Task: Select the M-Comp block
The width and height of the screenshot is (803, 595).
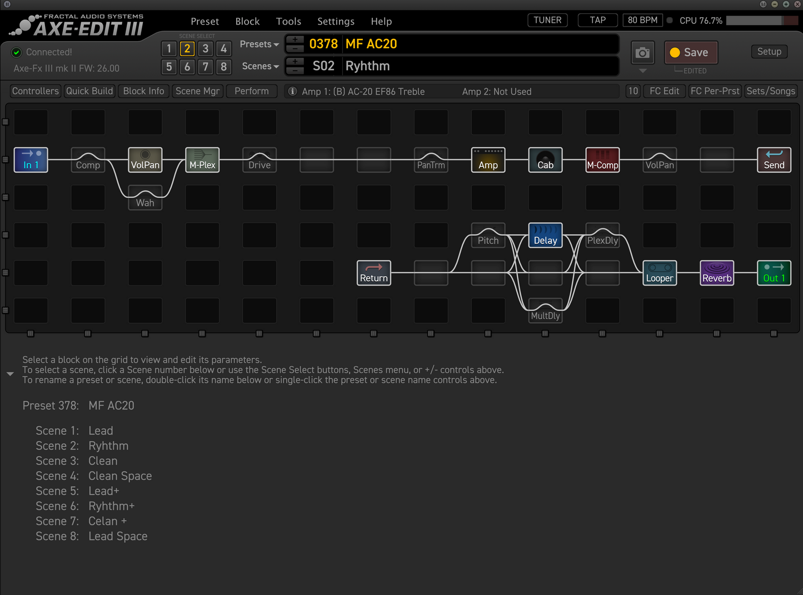Action: 602,160
